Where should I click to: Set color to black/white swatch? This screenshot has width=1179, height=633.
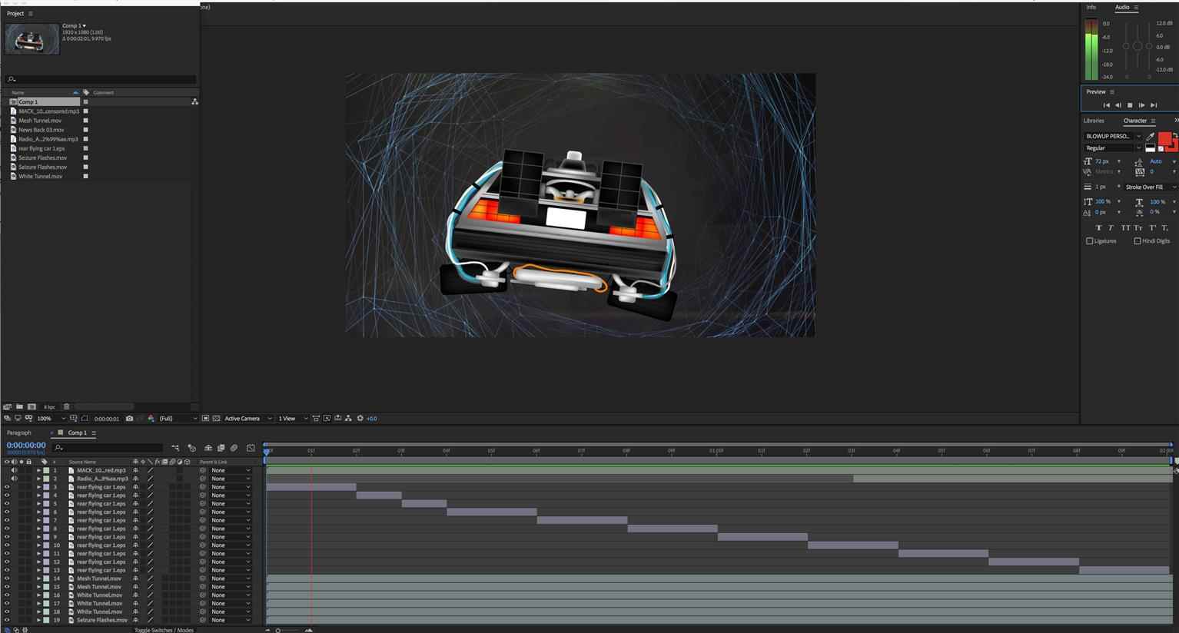(1151, 147)
